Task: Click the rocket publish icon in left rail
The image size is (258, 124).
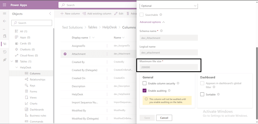Action: 4,60
